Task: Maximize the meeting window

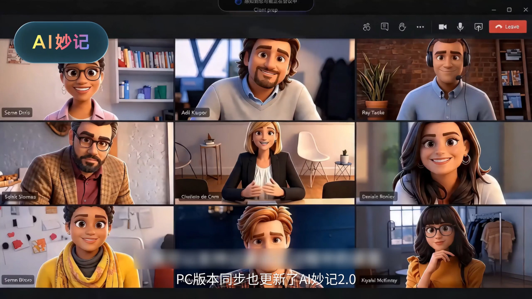Action: 509,10
